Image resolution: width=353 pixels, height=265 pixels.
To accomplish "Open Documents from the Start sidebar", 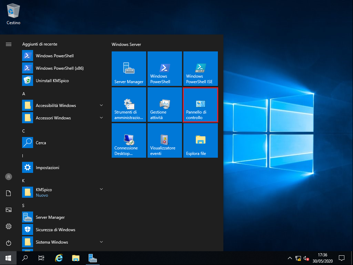I will (9, 193).
